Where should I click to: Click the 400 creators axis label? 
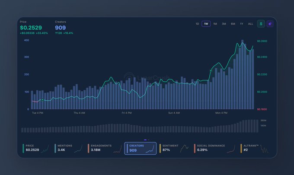26,40
